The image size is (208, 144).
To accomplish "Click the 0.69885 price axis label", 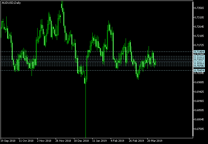I will point(199,82).
